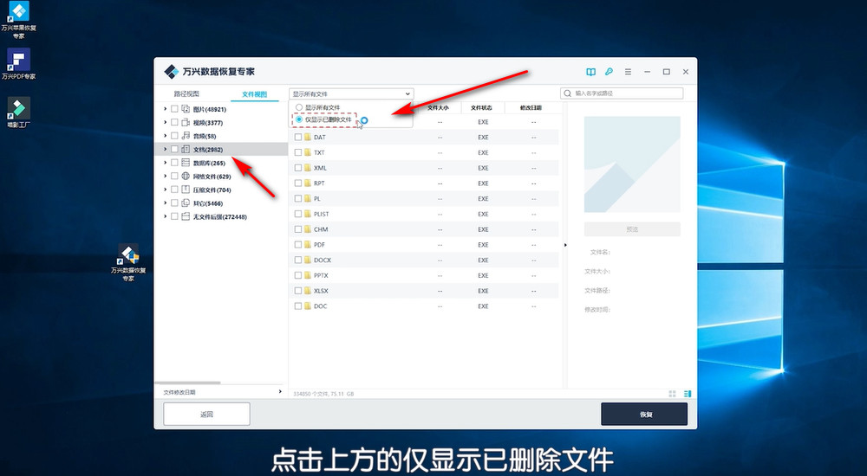Click the preview placeholder thumbnail
Screen dimensions: 867x476
[x=632, y=164]
